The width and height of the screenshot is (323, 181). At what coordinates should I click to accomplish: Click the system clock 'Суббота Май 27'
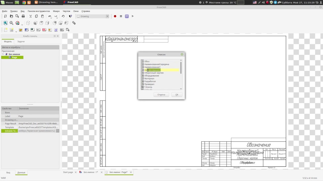(298, 3)
